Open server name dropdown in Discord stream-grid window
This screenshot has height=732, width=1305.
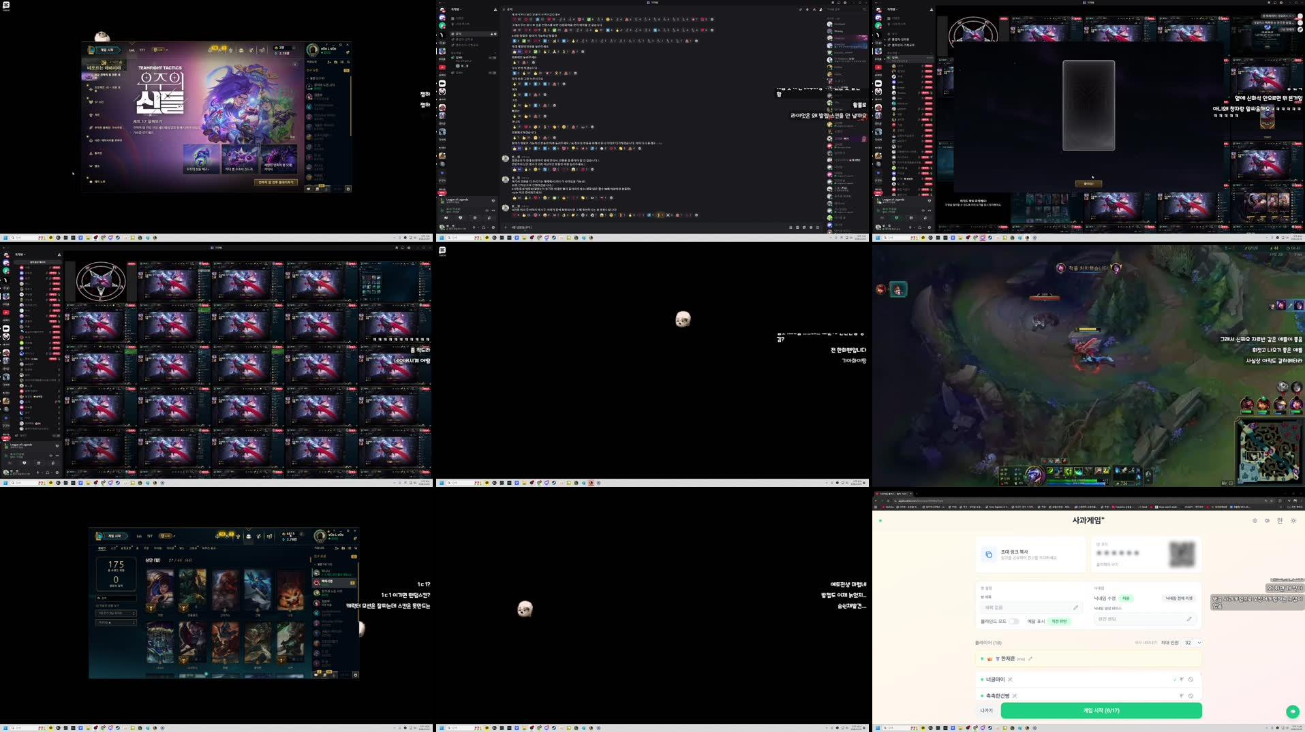pos(20,254)
